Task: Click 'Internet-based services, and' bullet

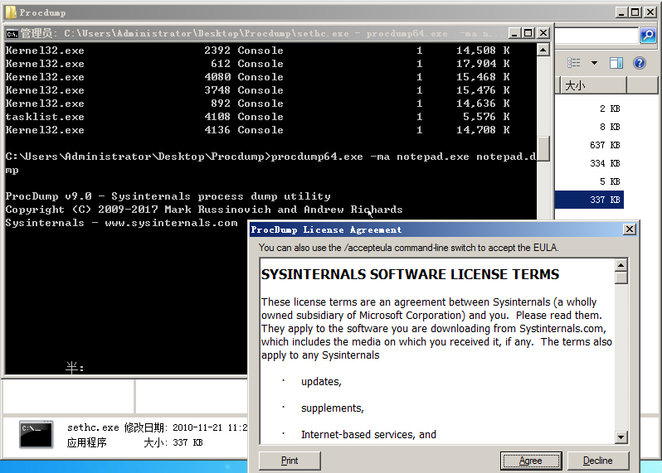Action: (368, 434)
